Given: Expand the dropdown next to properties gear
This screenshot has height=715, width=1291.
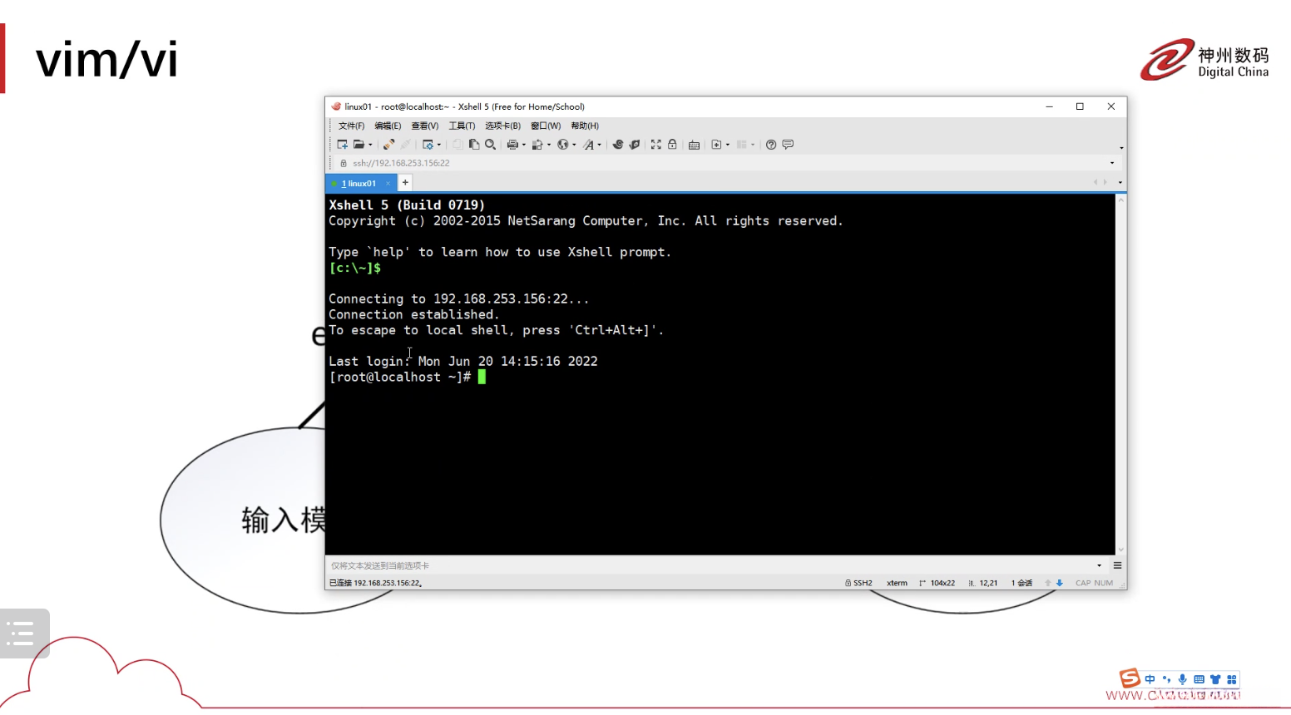Looking at the screenshot, I should point(439,145).
